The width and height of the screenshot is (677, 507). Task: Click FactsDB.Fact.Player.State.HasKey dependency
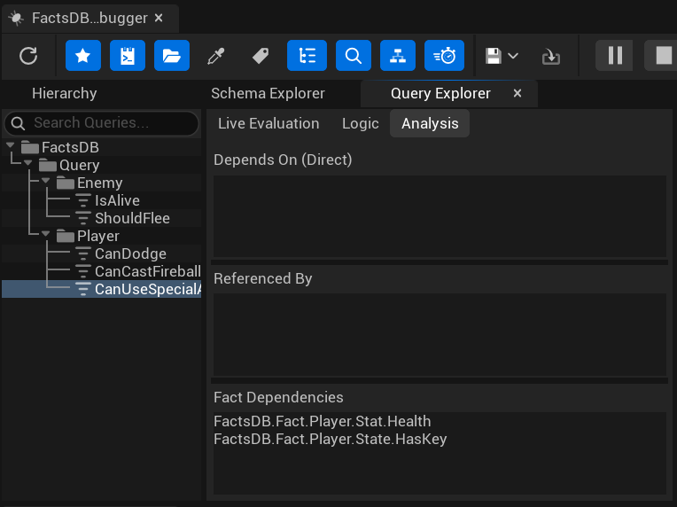[331, 439]
